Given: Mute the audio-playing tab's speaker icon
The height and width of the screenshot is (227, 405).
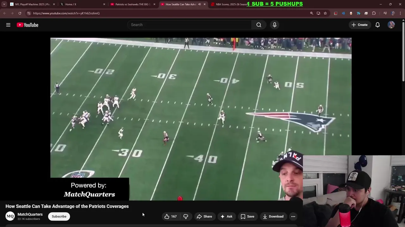Looking at the screenshot, I should pos(199,4).
